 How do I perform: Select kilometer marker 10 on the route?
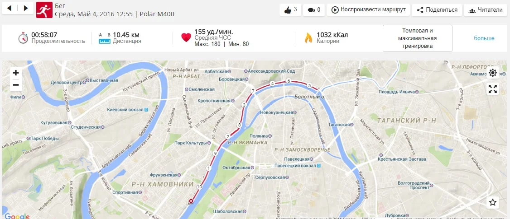point(200,187)
